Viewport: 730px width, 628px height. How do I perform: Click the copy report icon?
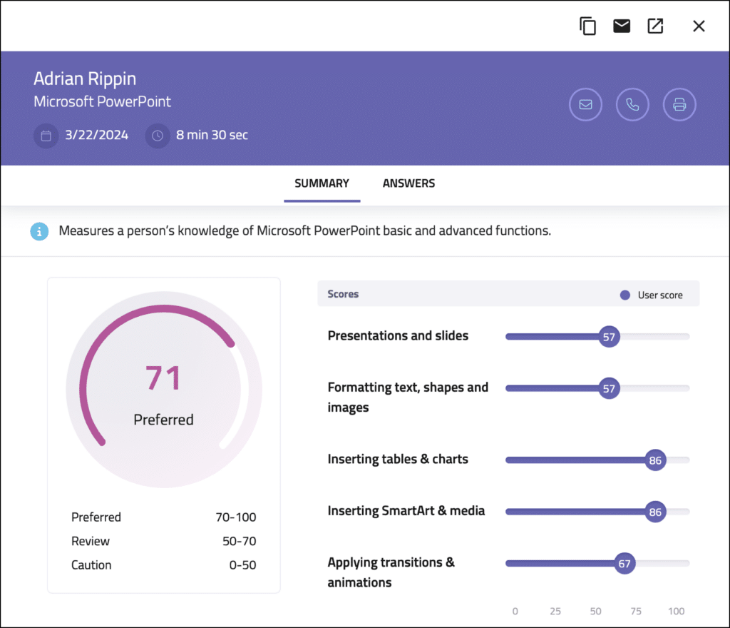(x=587, y=26)
